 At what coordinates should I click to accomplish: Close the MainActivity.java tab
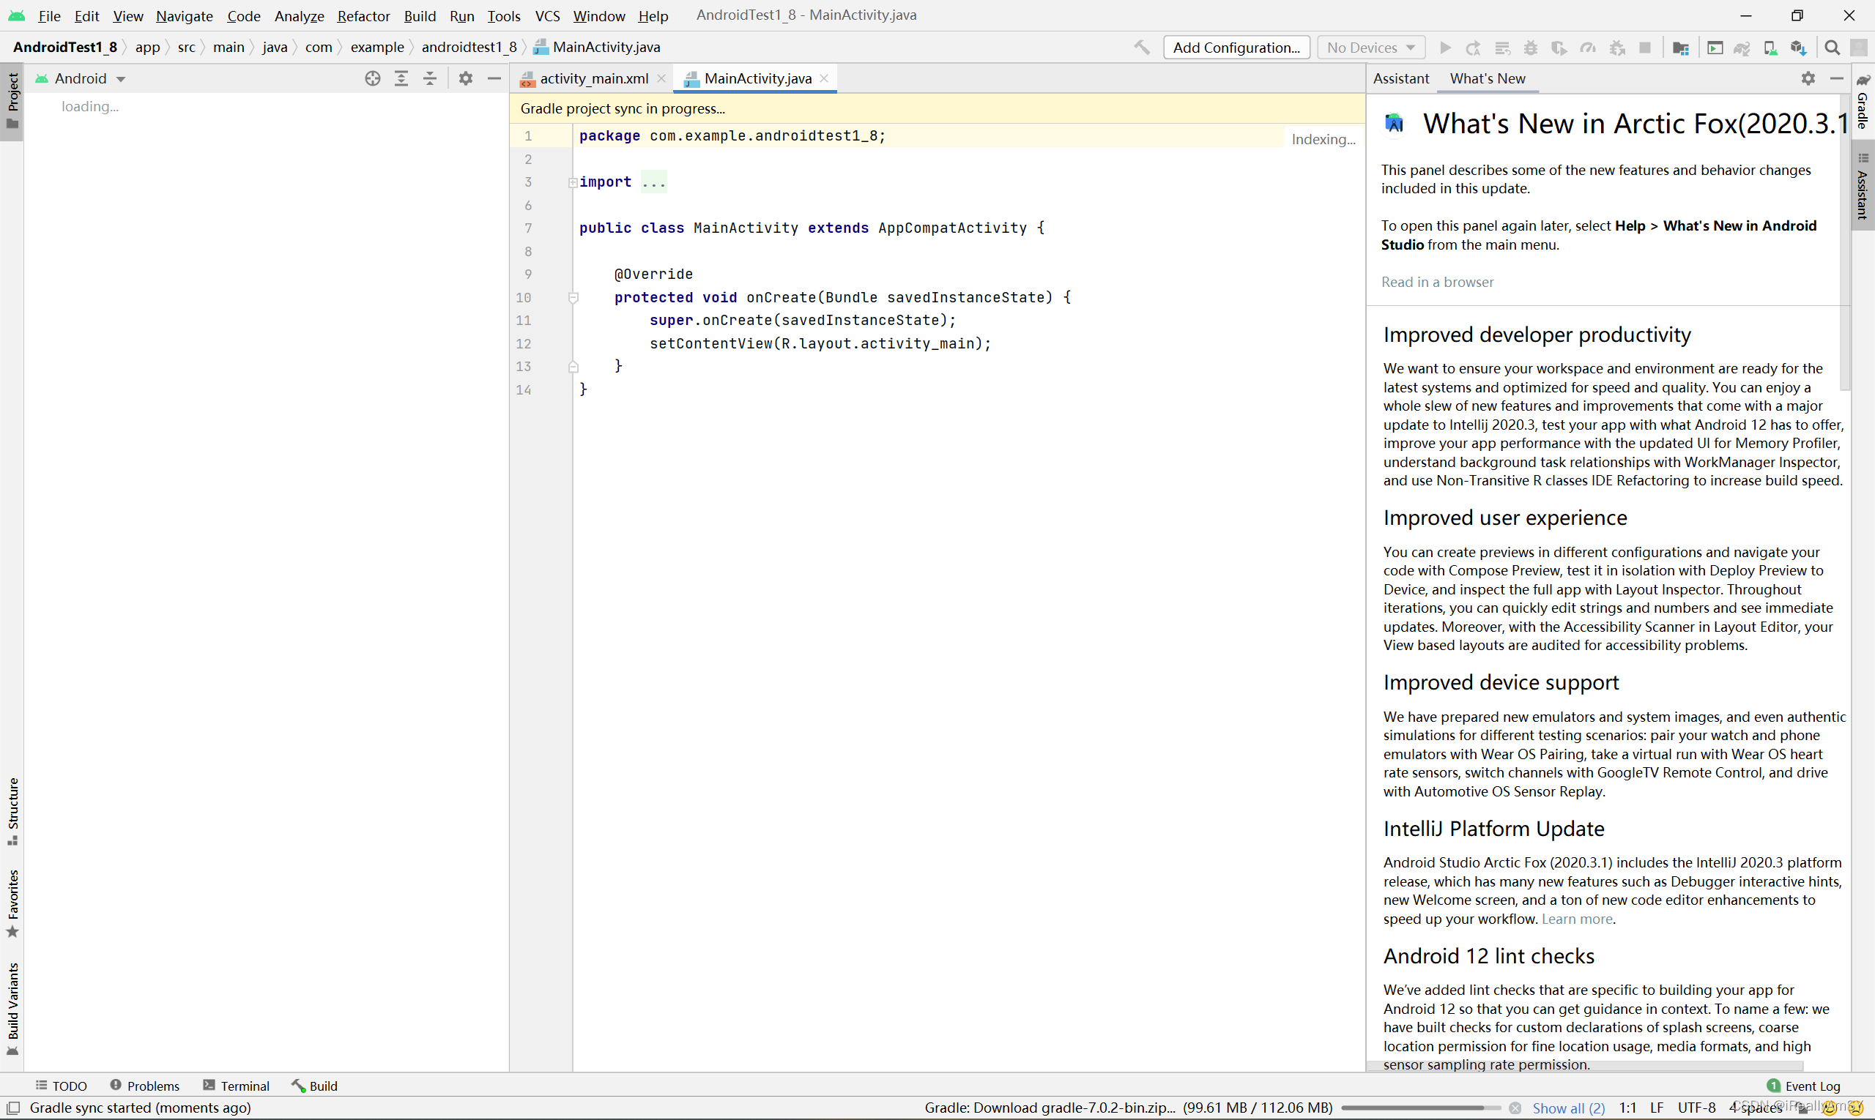tap(824, 78)
